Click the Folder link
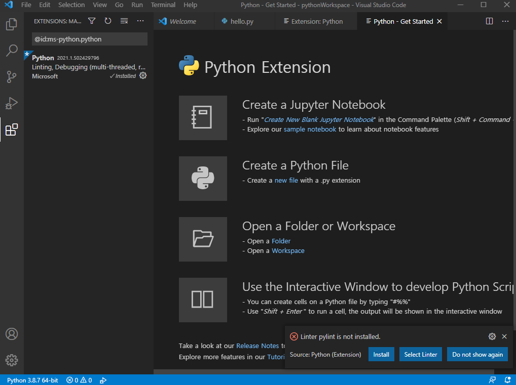Screen dimensions: 516x385 pos(281,241)
